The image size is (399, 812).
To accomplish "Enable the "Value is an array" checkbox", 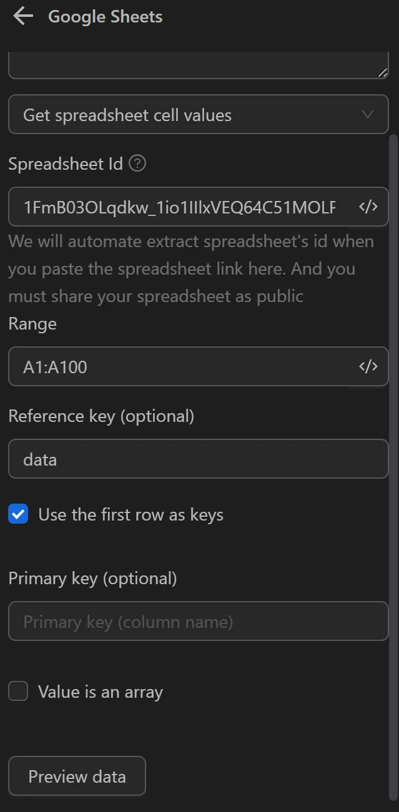I will [x=17, y=691].
